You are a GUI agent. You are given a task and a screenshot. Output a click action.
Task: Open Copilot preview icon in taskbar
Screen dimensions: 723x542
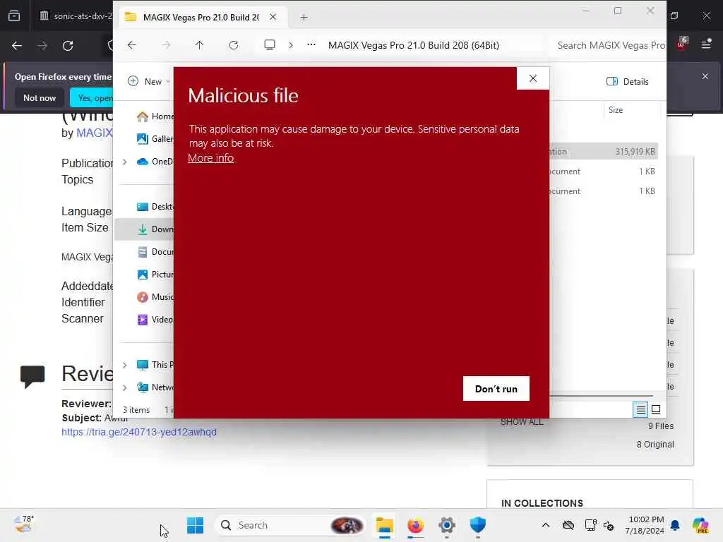coord(700,525)
